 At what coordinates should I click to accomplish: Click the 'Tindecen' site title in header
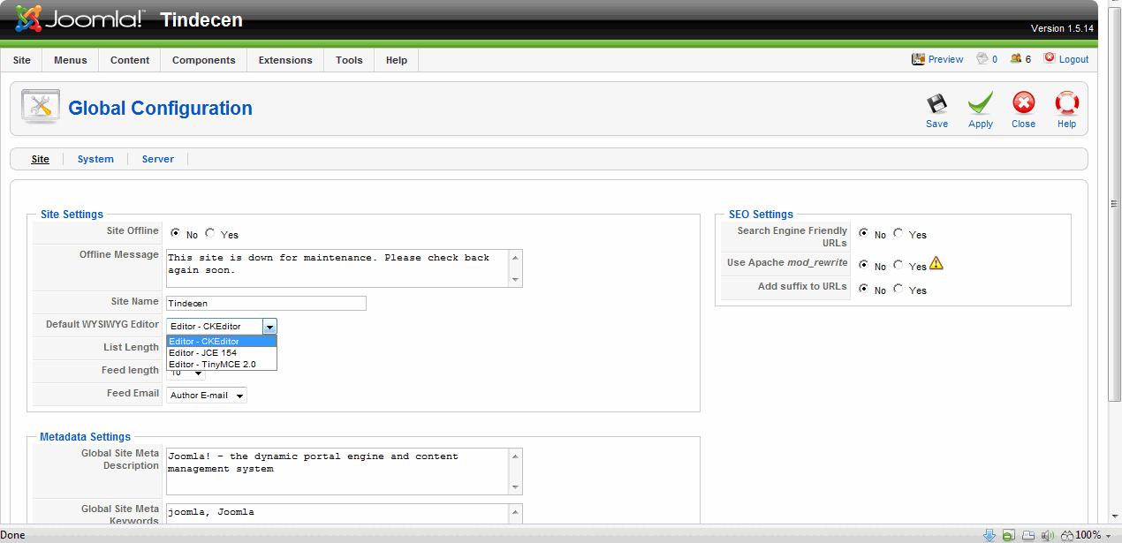pos(201,19)
